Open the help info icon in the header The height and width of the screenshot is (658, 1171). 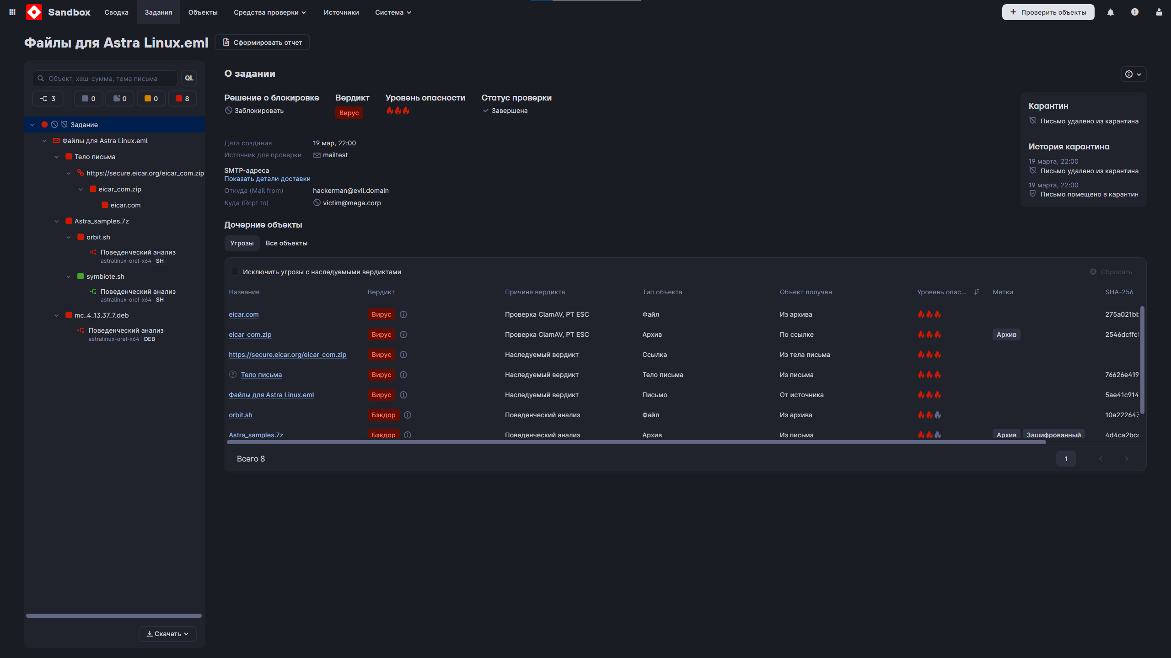1135,12
